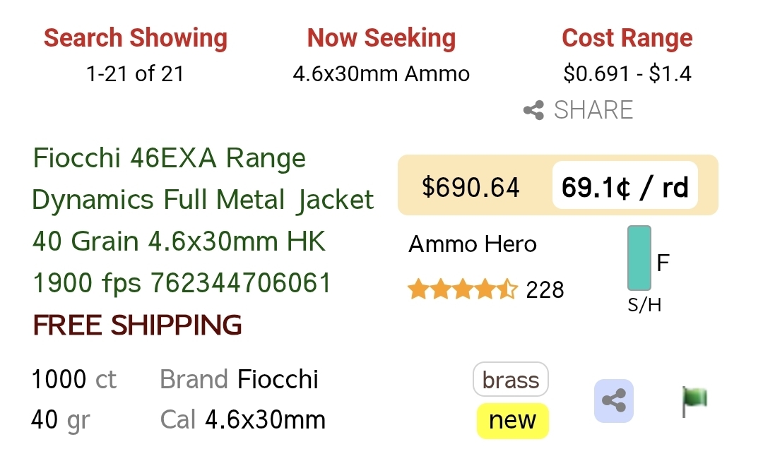Click the green flag report icon
Viewport: 763px width, 449px height.
point(694,400)
